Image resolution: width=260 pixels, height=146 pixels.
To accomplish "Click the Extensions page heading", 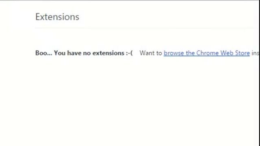I will click(57, 17).
